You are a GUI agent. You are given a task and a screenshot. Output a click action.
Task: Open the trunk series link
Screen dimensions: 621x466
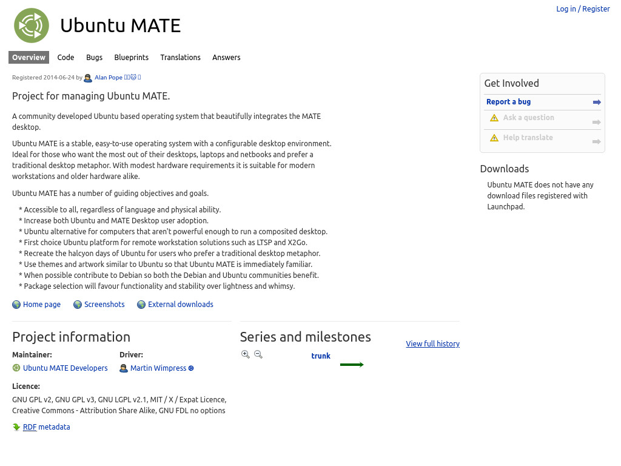(x=321, y=356)
